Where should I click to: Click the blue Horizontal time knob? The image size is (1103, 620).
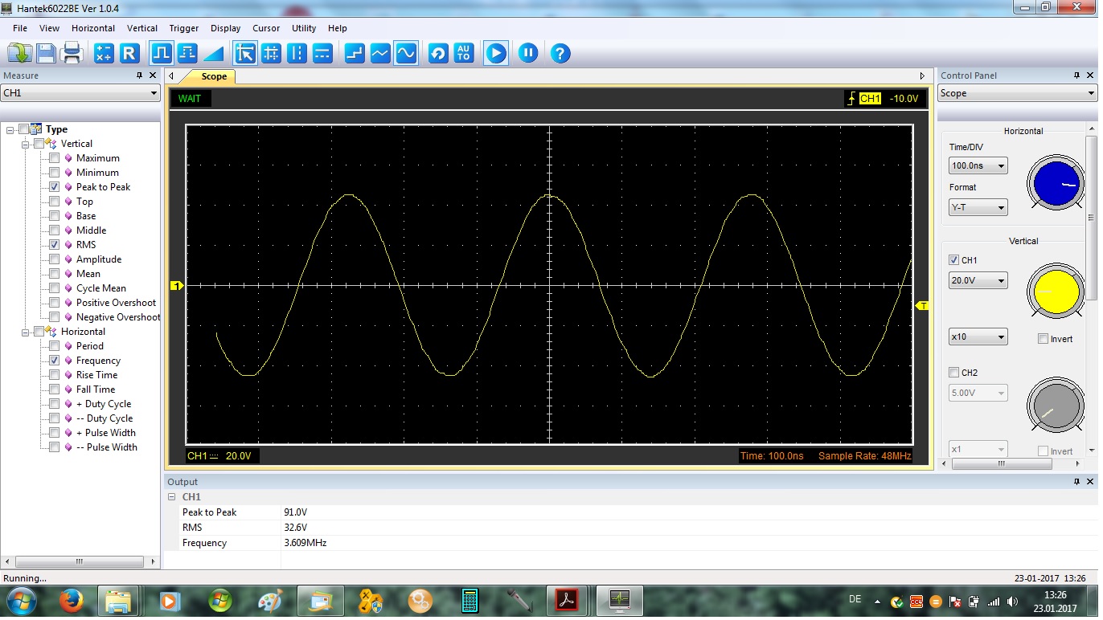1056,184
